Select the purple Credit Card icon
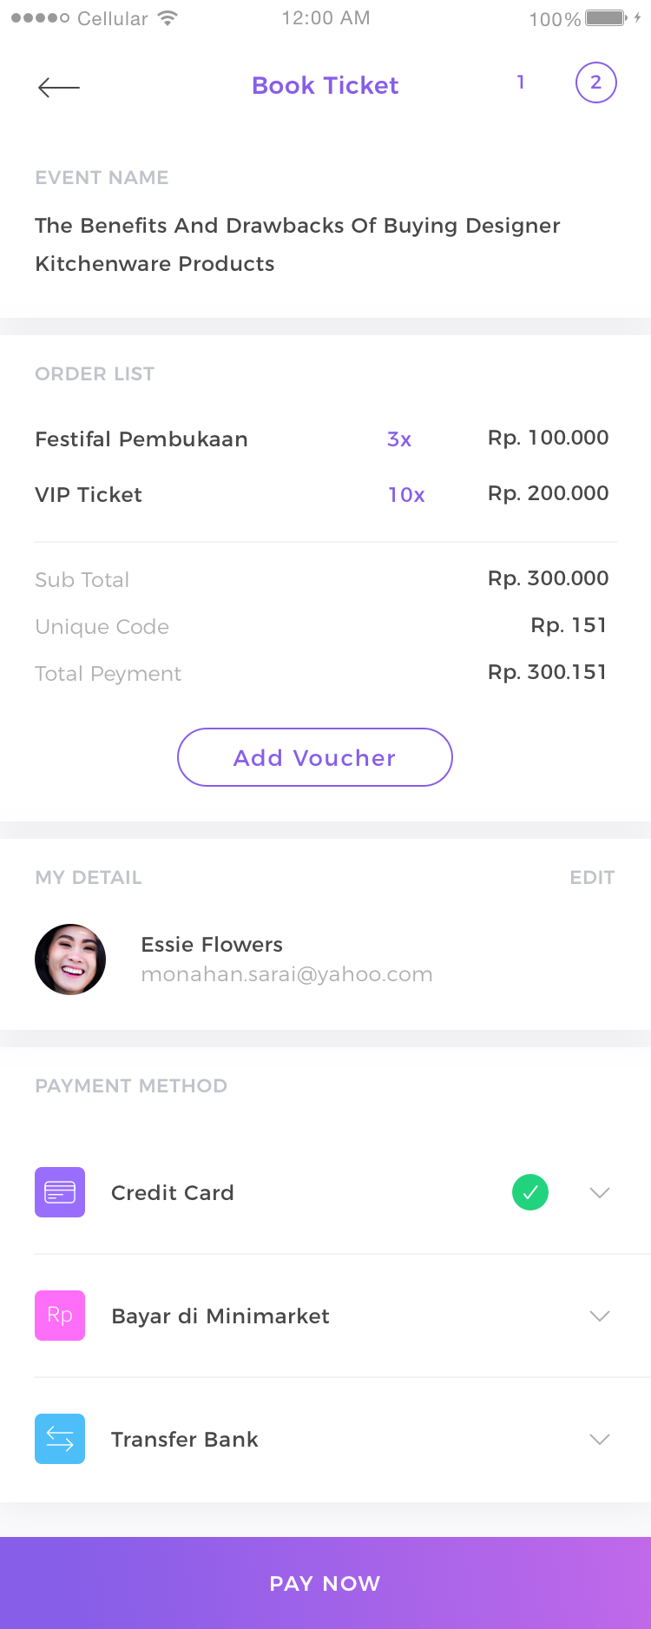 [60, 1192]
